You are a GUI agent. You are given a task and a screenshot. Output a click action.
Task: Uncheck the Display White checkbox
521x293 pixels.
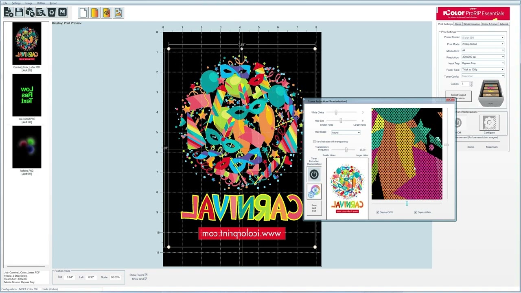point(416,212)
